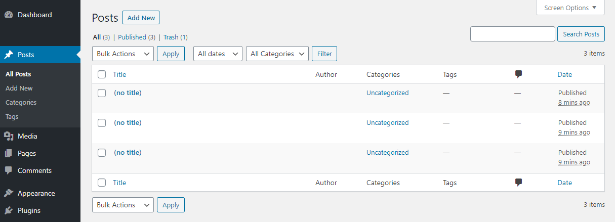The image size is (615, 222).
Task: Go to Tags in the Posts submenu
Action: [x=12, y=116]
